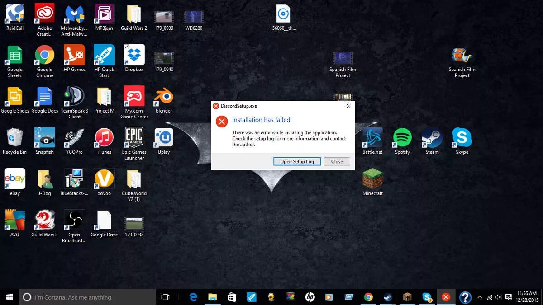
Task: Click the Open Setup Log button
Action: [x=297, y=161]
